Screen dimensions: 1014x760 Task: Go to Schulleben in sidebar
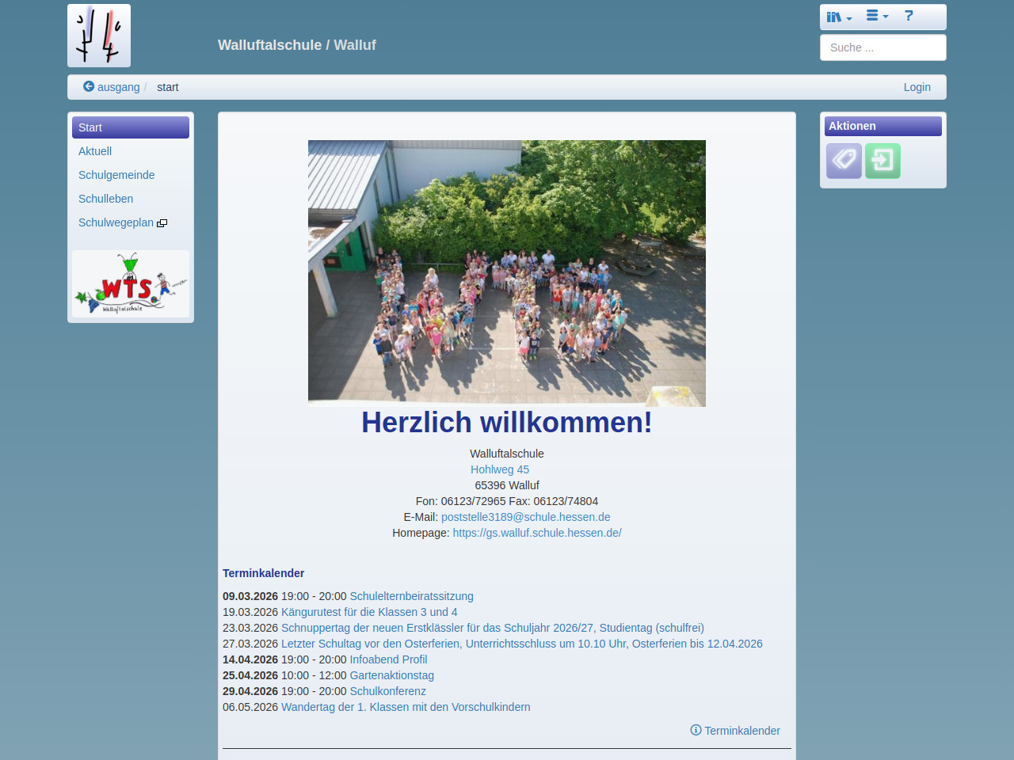click(x=105, y=199)
